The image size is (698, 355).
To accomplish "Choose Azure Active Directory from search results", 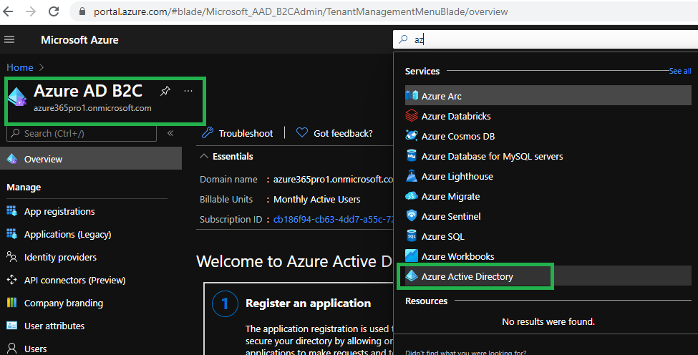I will (548, 276).
